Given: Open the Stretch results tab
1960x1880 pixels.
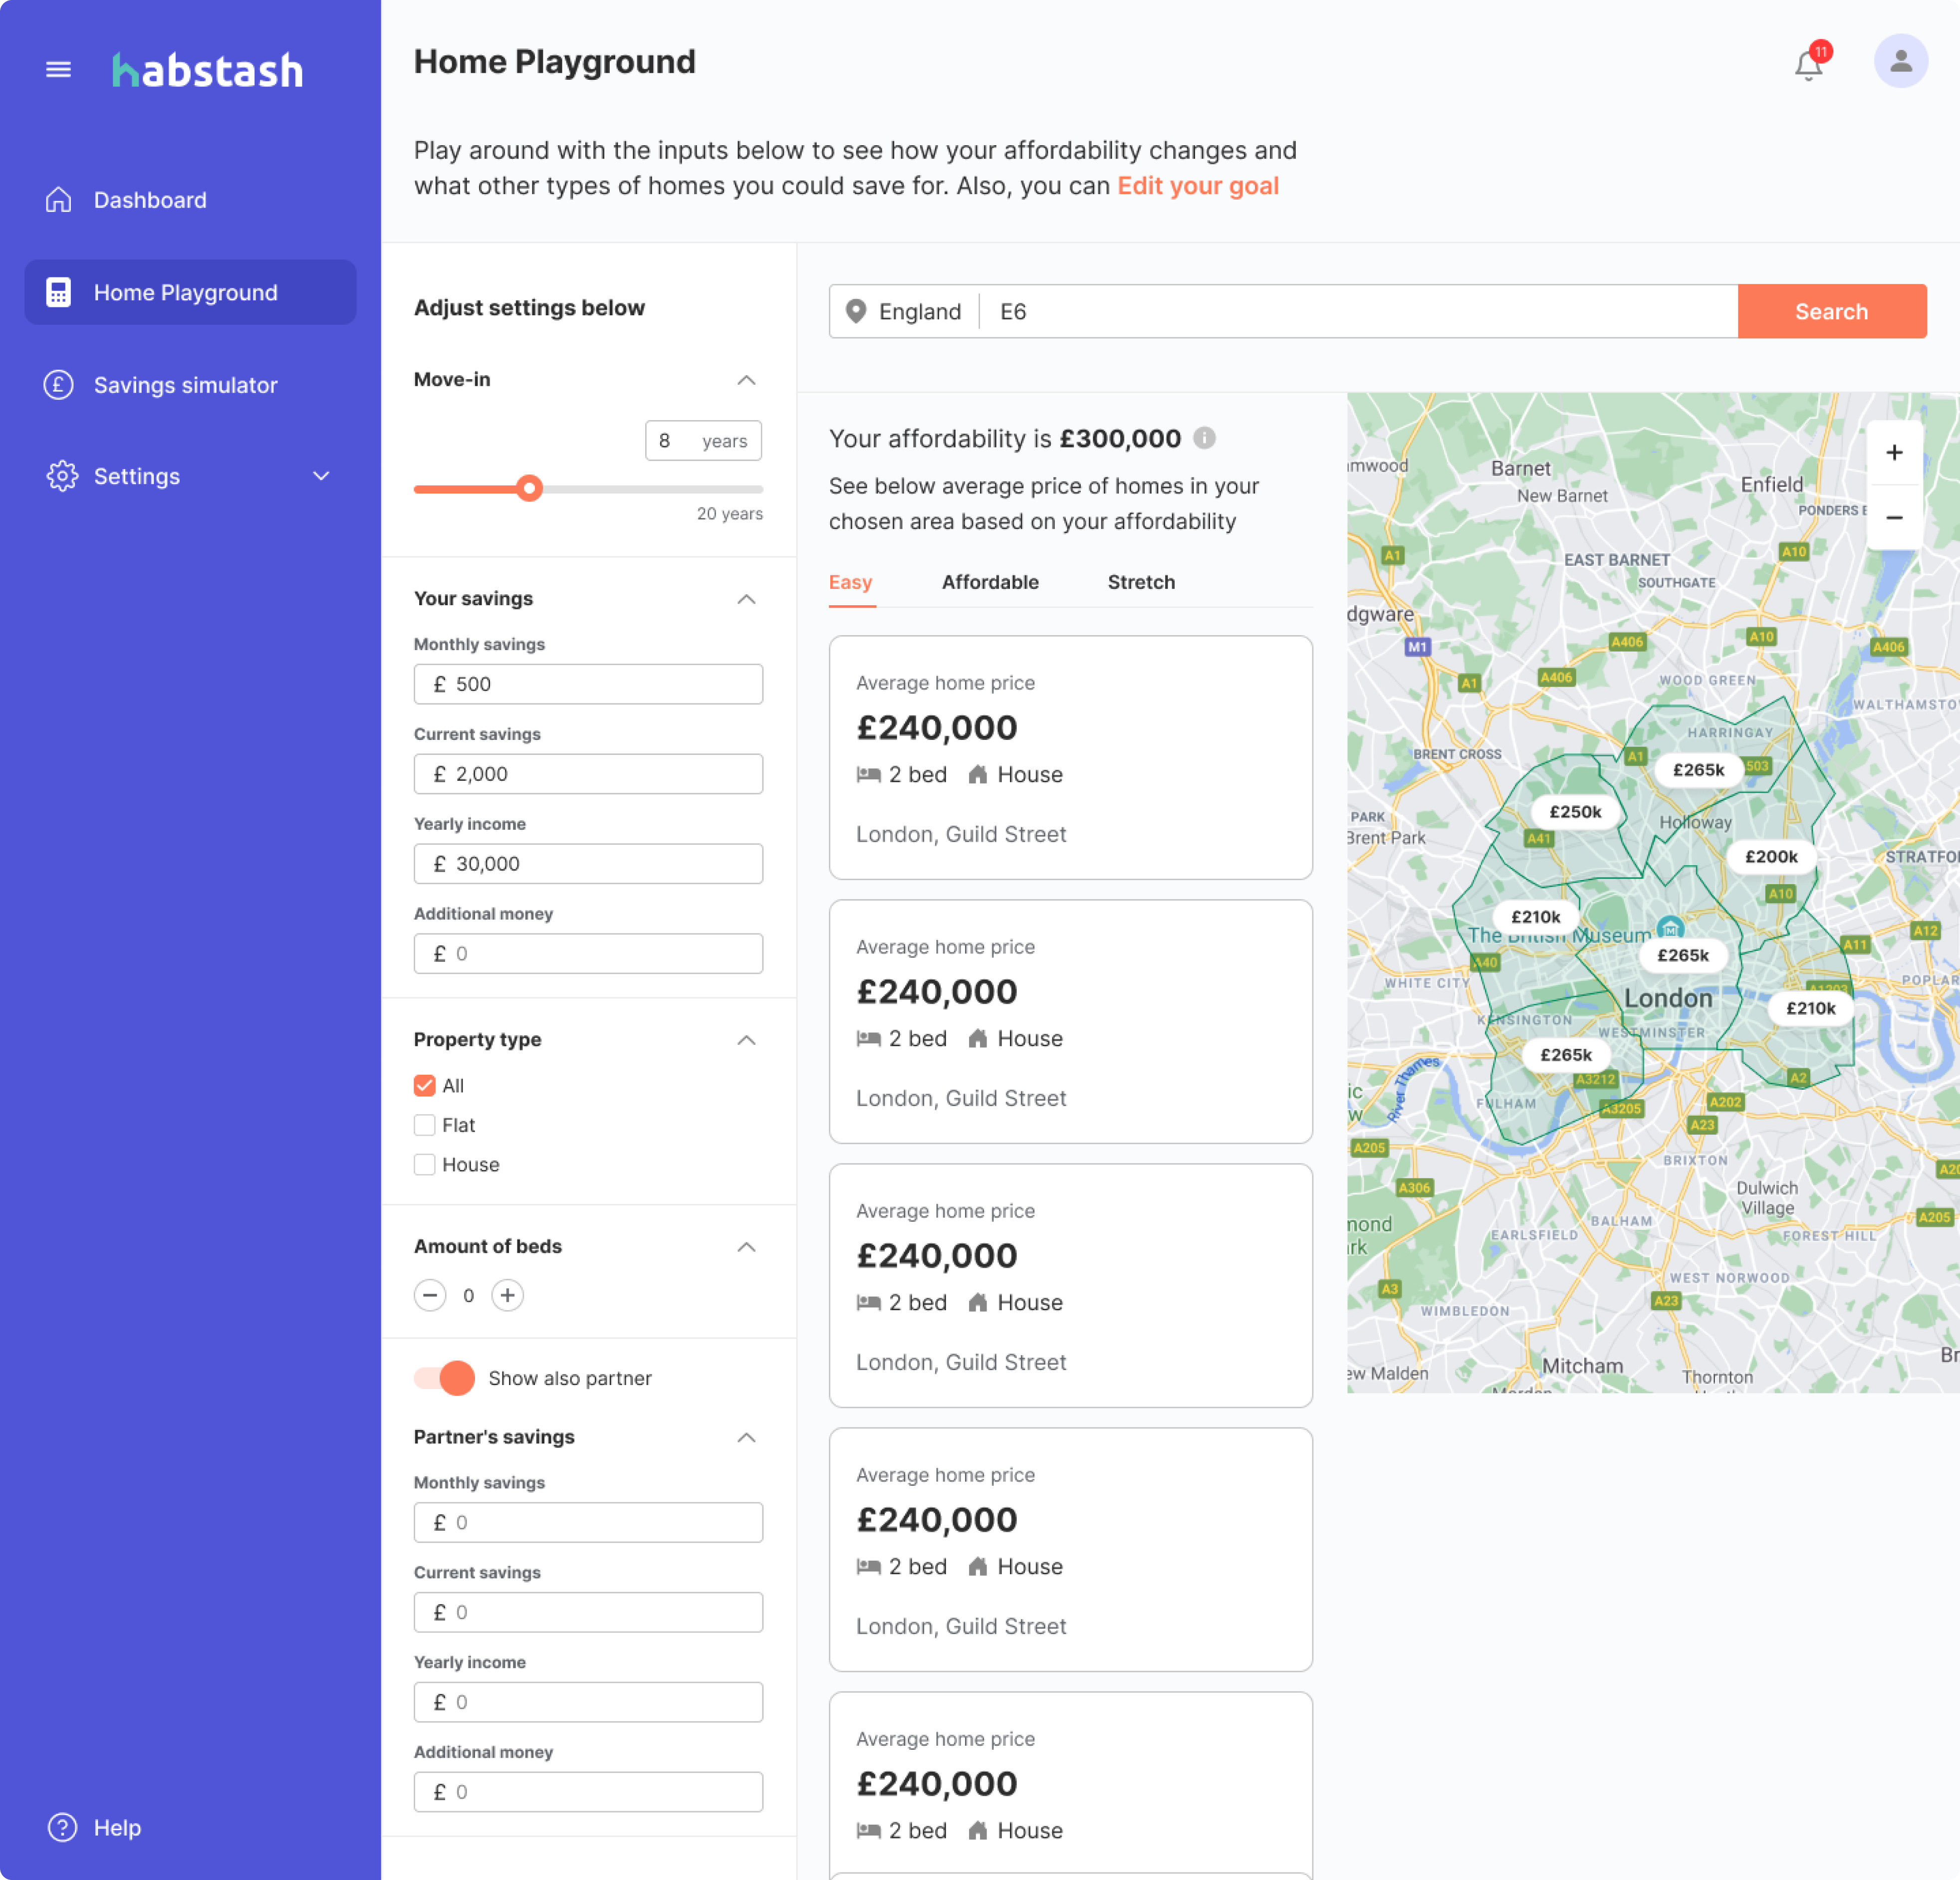Looking at the screenshot, I should (x=1140, y=582).
